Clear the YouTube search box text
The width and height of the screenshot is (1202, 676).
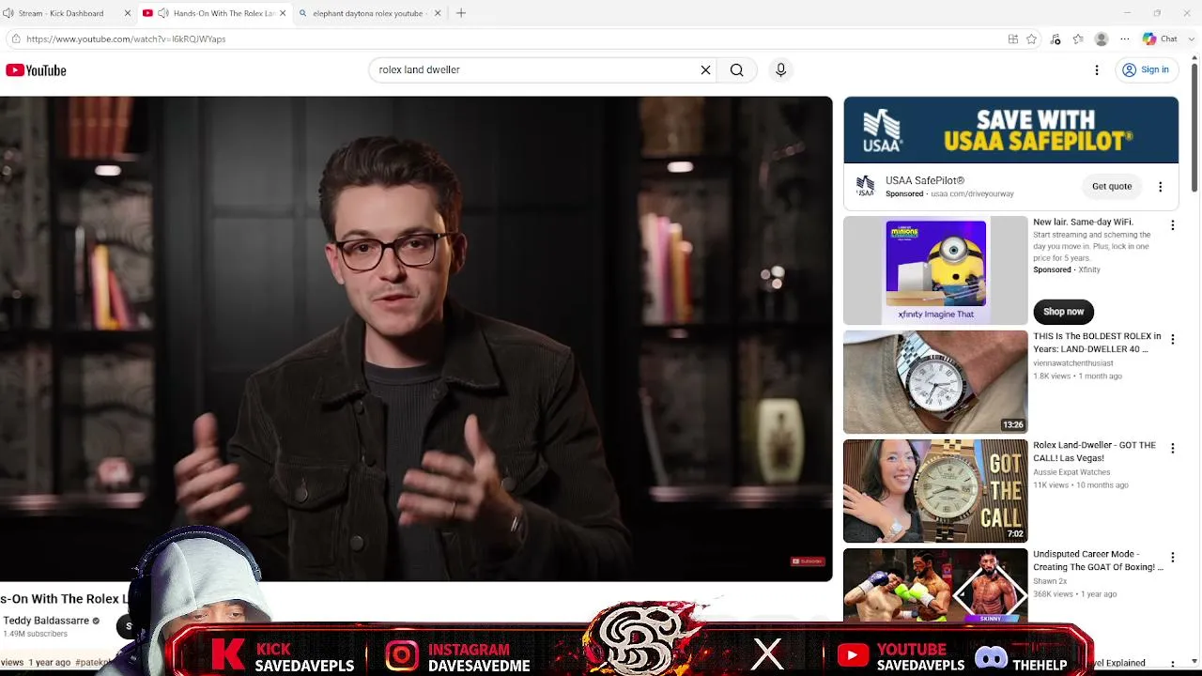click(x=705, y=69)
